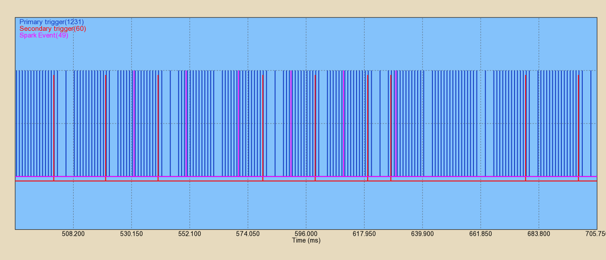Click the first red secondary trigger pulse
Viewport: 606px width, 260px height.
[x=54, y=128]
